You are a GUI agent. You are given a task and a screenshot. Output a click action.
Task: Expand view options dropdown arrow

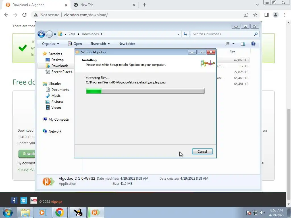(x=234, y=44)
